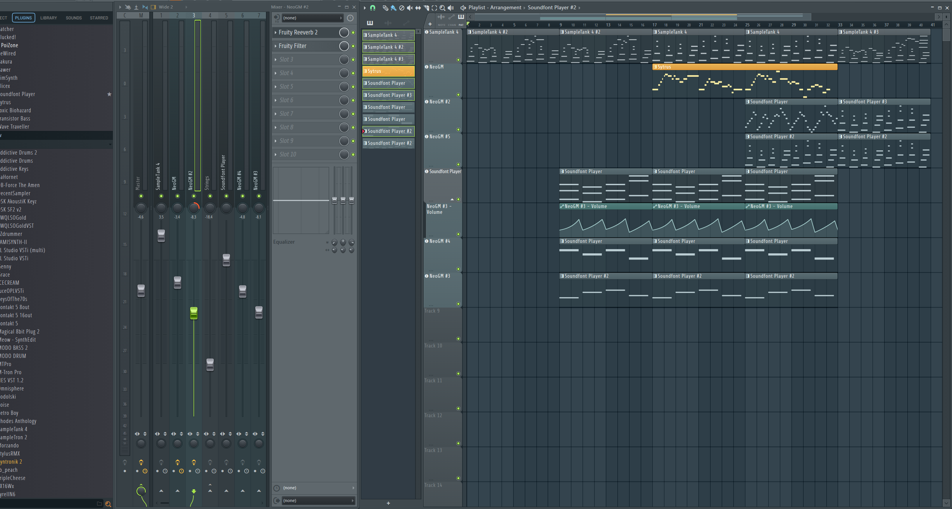
Task: Open the STARRED browser tab
Action: [99, 18]
